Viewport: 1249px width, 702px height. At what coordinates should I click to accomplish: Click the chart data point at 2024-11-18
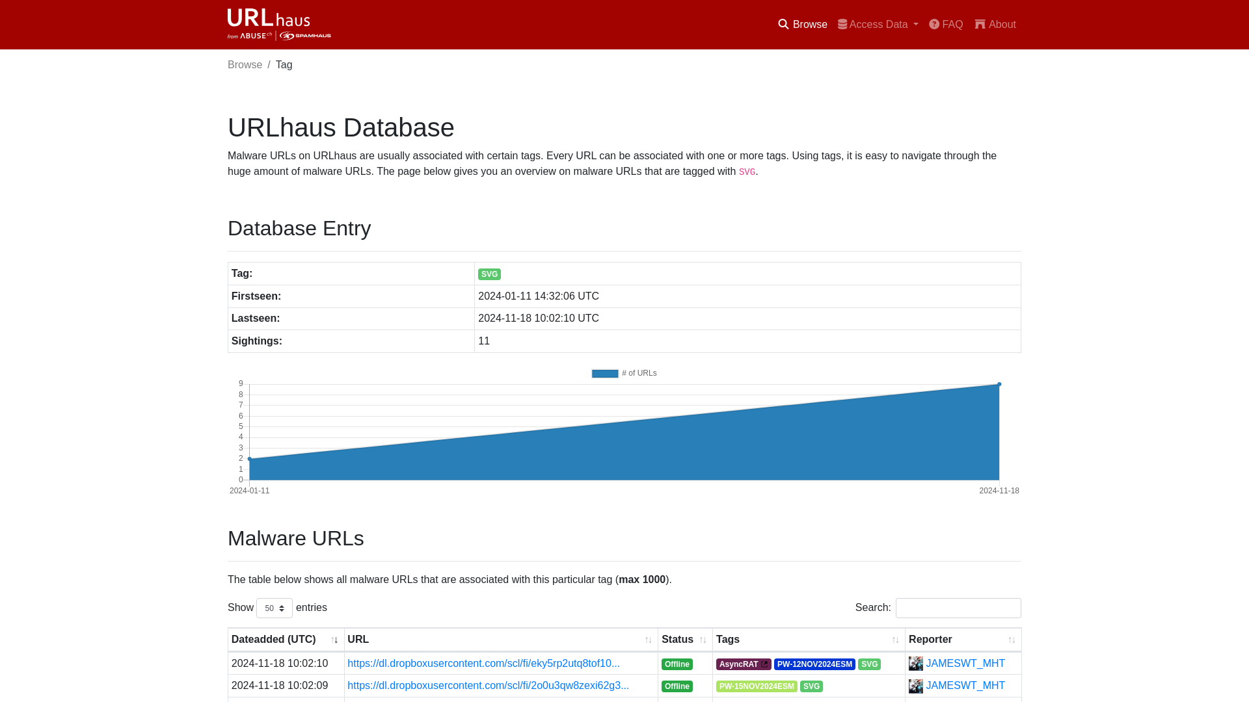999,384
